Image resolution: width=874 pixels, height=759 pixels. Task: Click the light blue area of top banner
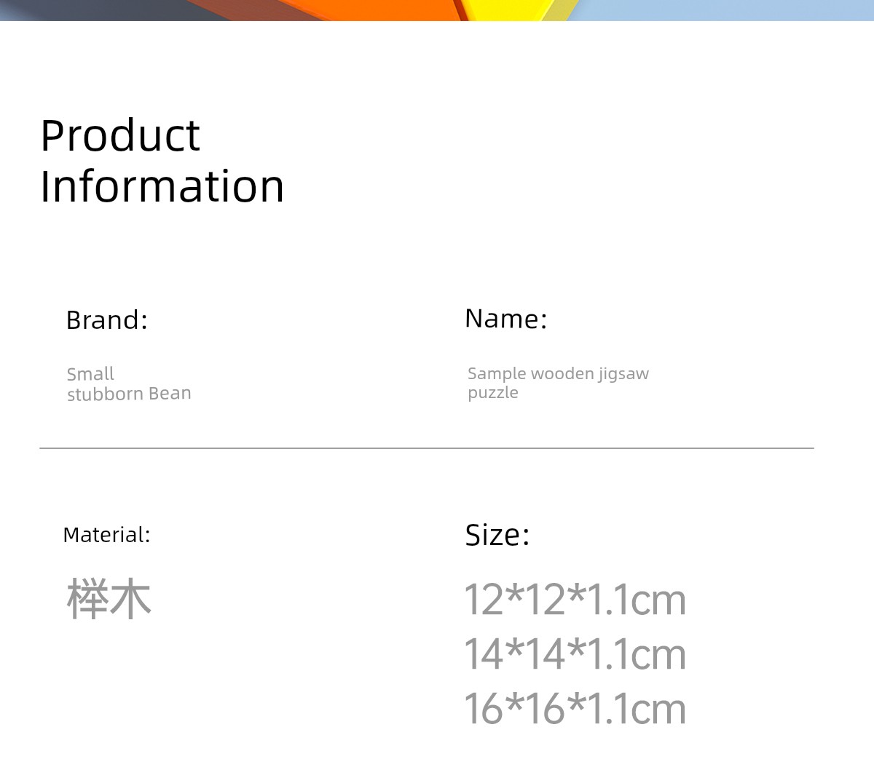point(728,9)
